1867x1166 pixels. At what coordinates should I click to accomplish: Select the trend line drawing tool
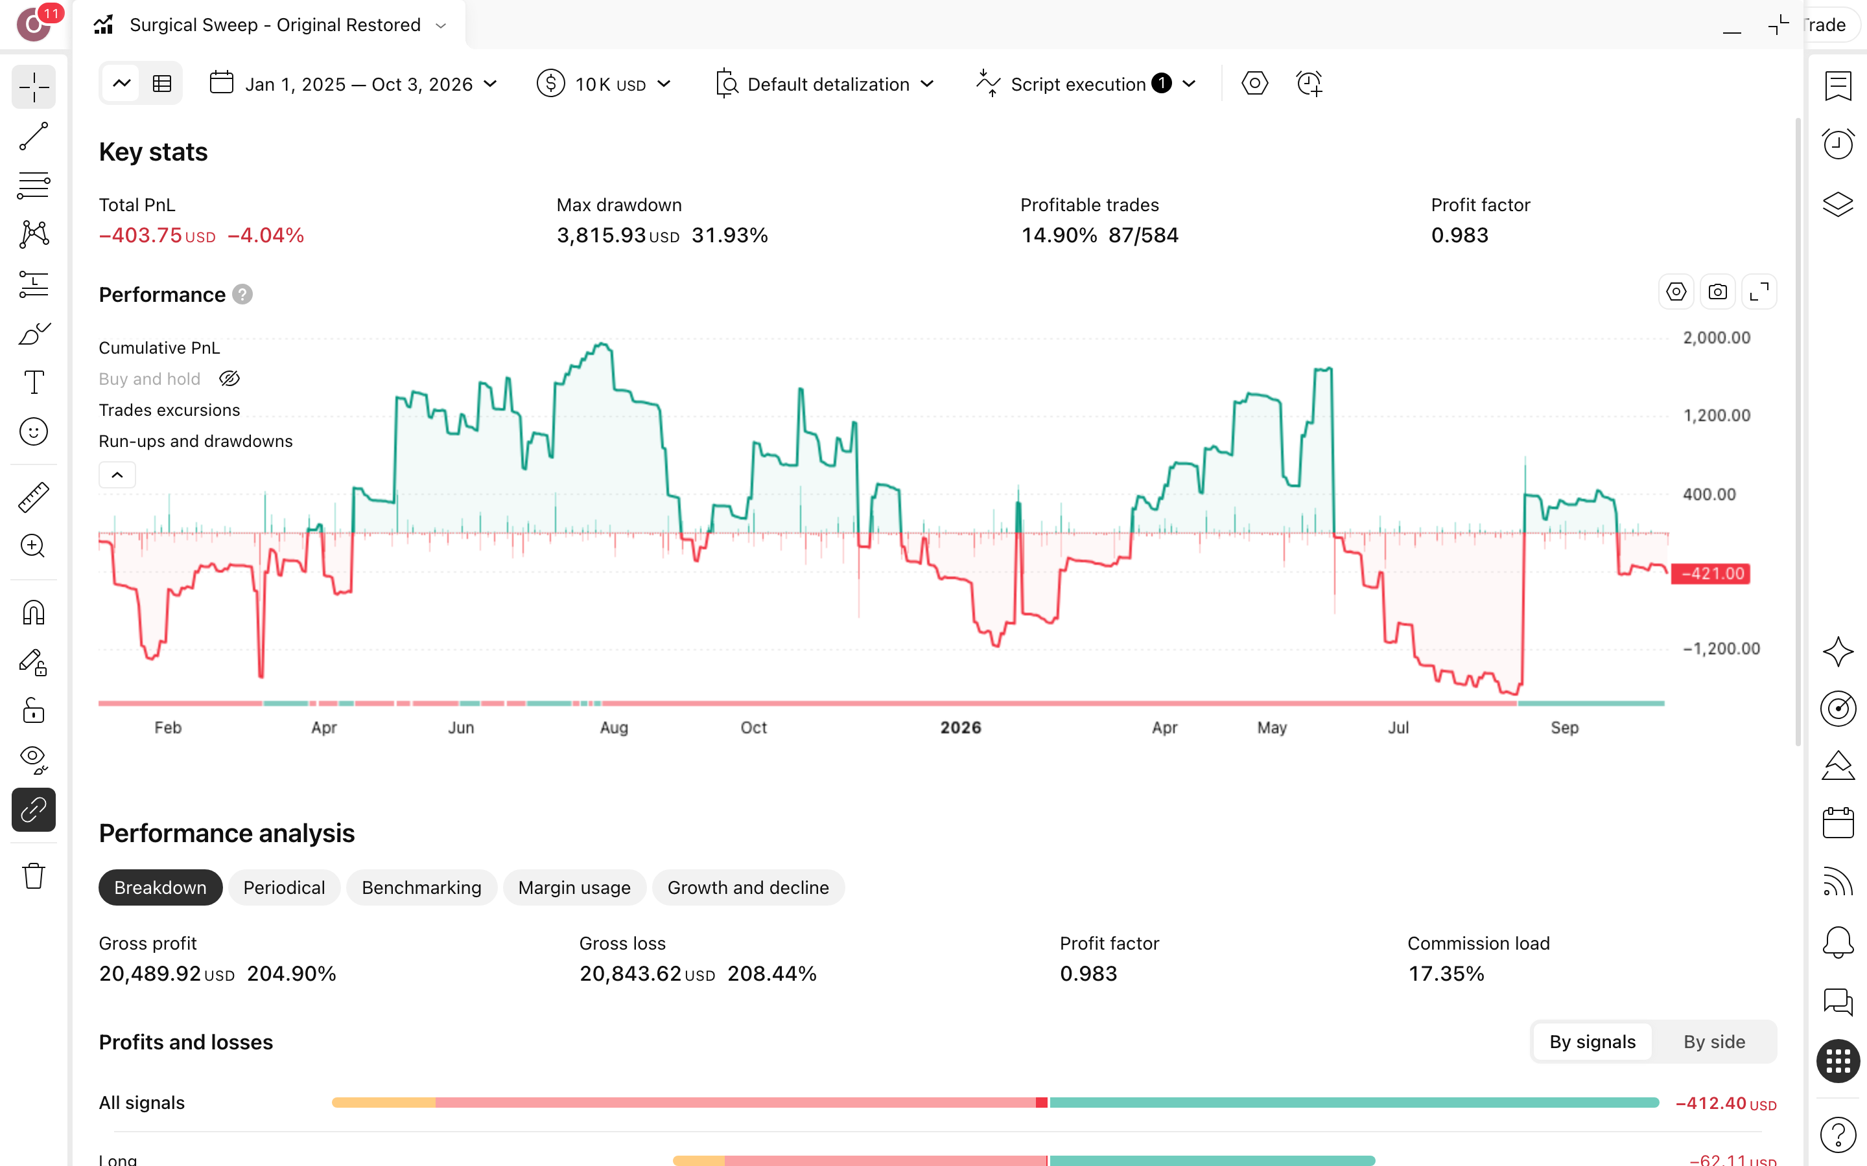coord(34,137)
